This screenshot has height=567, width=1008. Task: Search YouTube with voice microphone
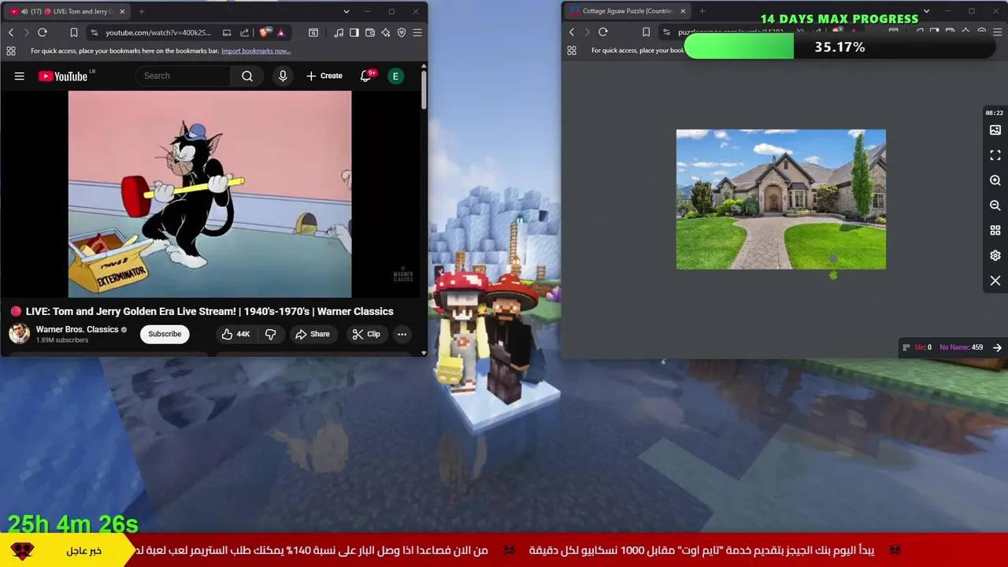(x=283, y=76)
